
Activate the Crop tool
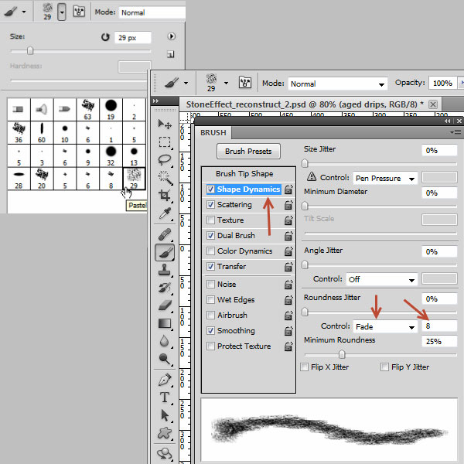(x=165, y=196)
